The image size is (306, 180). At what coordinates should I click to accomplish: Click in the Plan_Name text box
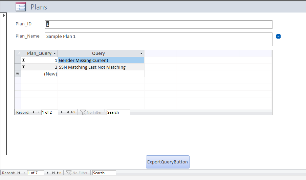(x=158, y=39)
